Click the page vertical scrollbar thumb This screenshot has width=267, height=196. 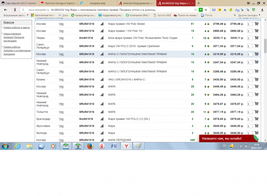tap(265, 46)
